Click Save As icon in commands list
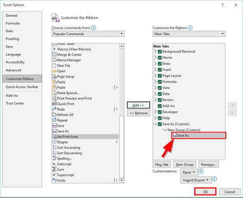The image size is (243, 198). click(54, 131)
